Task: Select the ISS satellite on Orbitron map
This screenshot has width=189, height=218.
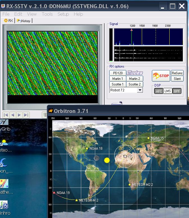Action: click(125, 156)
